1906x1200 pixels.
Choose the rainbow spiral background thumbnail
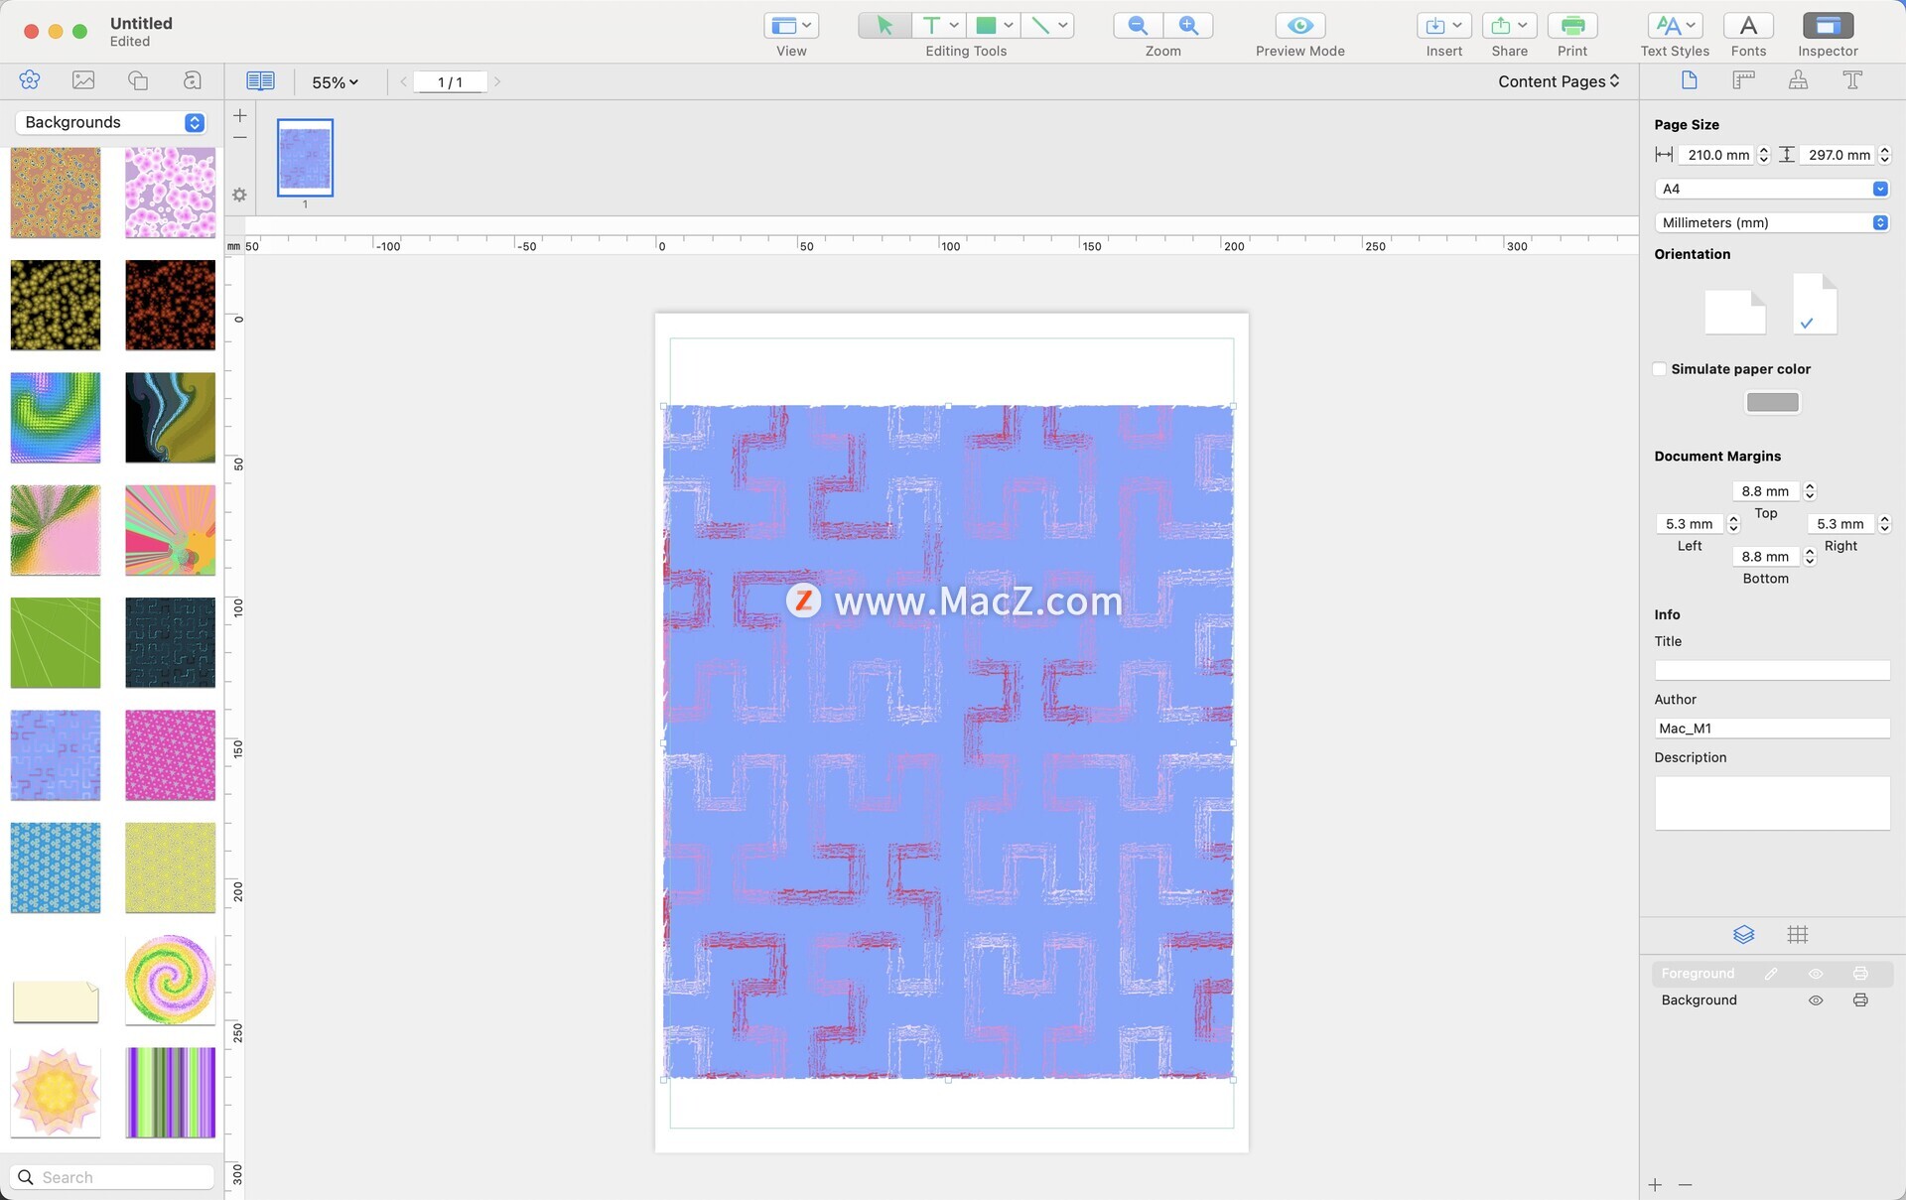point(170,980)
